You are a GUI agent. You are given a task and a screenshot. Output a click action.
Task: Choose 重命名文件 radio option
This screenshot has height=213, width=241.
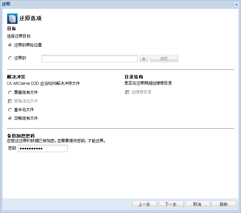click(10, 110)
